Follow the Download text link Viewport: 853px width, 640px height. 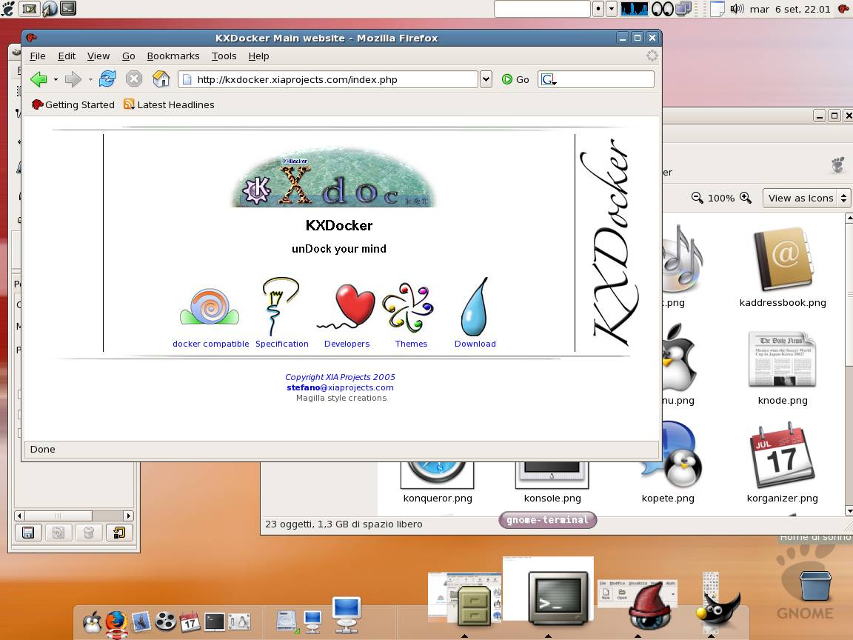coord(475,344)
